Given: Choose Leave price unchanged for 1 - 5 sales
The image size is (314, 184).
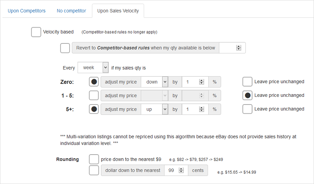Looking at the screenshot, I should coord(248,95).
